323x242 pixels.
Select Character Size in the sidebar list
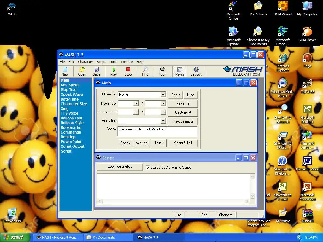coord(74,104)
